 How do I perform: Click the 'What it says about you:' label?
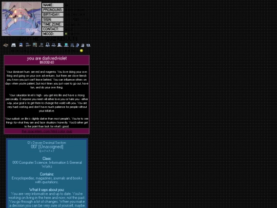pyautogui.click(x=47, y=190)
